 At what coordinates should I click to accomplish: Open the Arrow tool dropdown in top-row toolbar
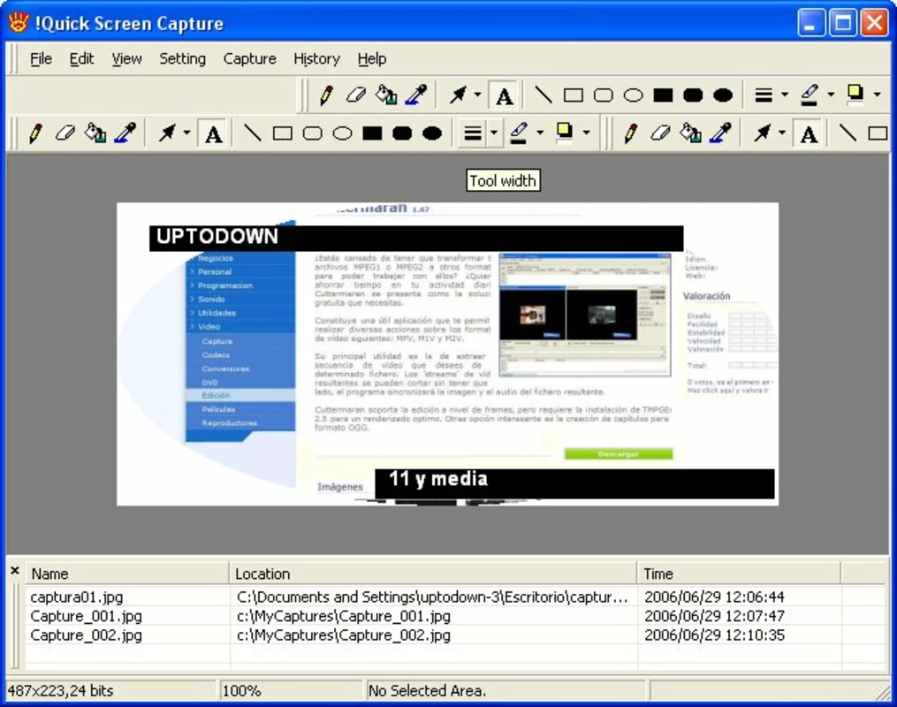coord(478,95)
